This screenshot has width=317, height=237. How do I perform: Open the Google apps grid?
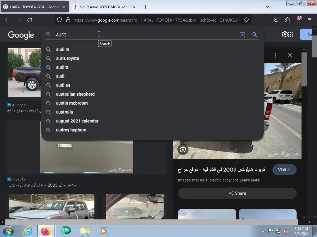click(290, 34)
